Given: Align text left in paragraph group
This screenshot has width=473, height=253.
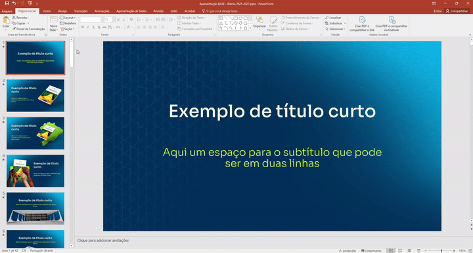Looking at the screenshot, I should [139, 27].
